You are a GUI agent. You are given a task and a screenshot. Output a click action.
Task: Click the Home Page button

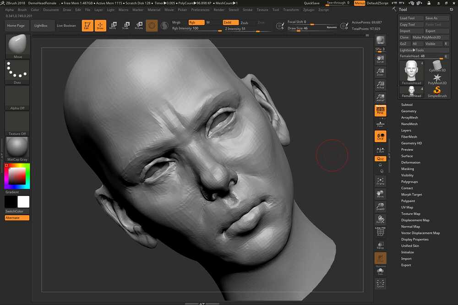[x=16, y=26]
